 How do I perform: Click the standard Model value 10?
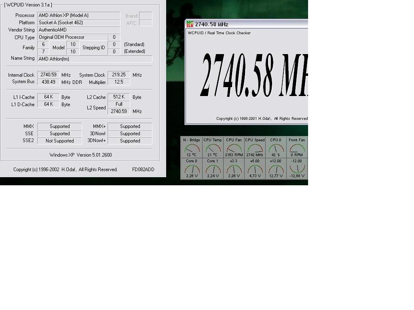73,44
